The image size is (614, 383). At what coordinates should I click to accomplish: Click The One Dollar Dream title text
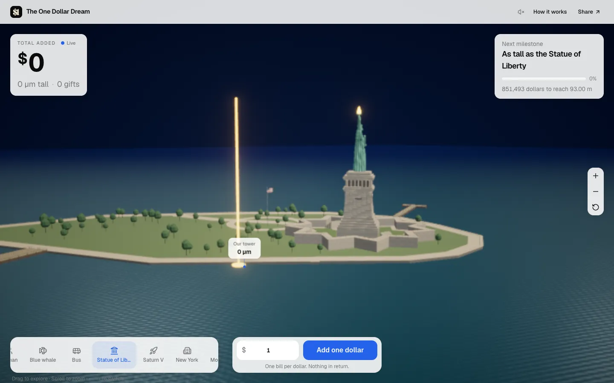[x=58, y=11]
